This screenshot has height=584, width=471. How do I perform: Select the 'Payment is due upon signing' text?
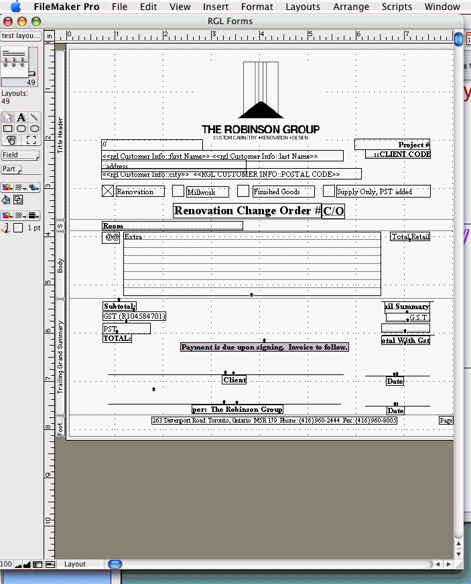pos(265,347)
